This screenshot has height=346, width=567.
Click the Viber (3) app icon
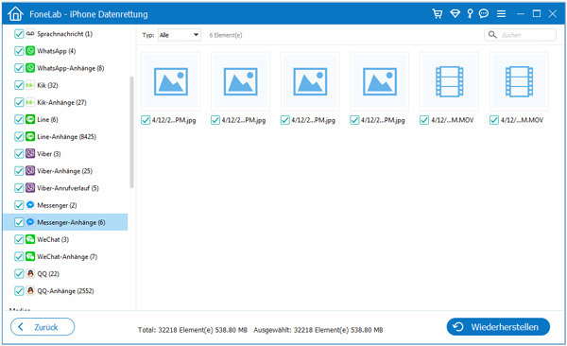pos(30,153)
